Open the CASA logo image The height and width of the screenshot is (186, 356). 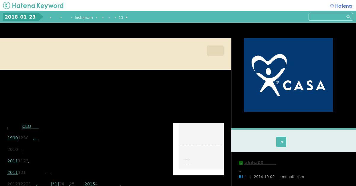pos(288,75)
